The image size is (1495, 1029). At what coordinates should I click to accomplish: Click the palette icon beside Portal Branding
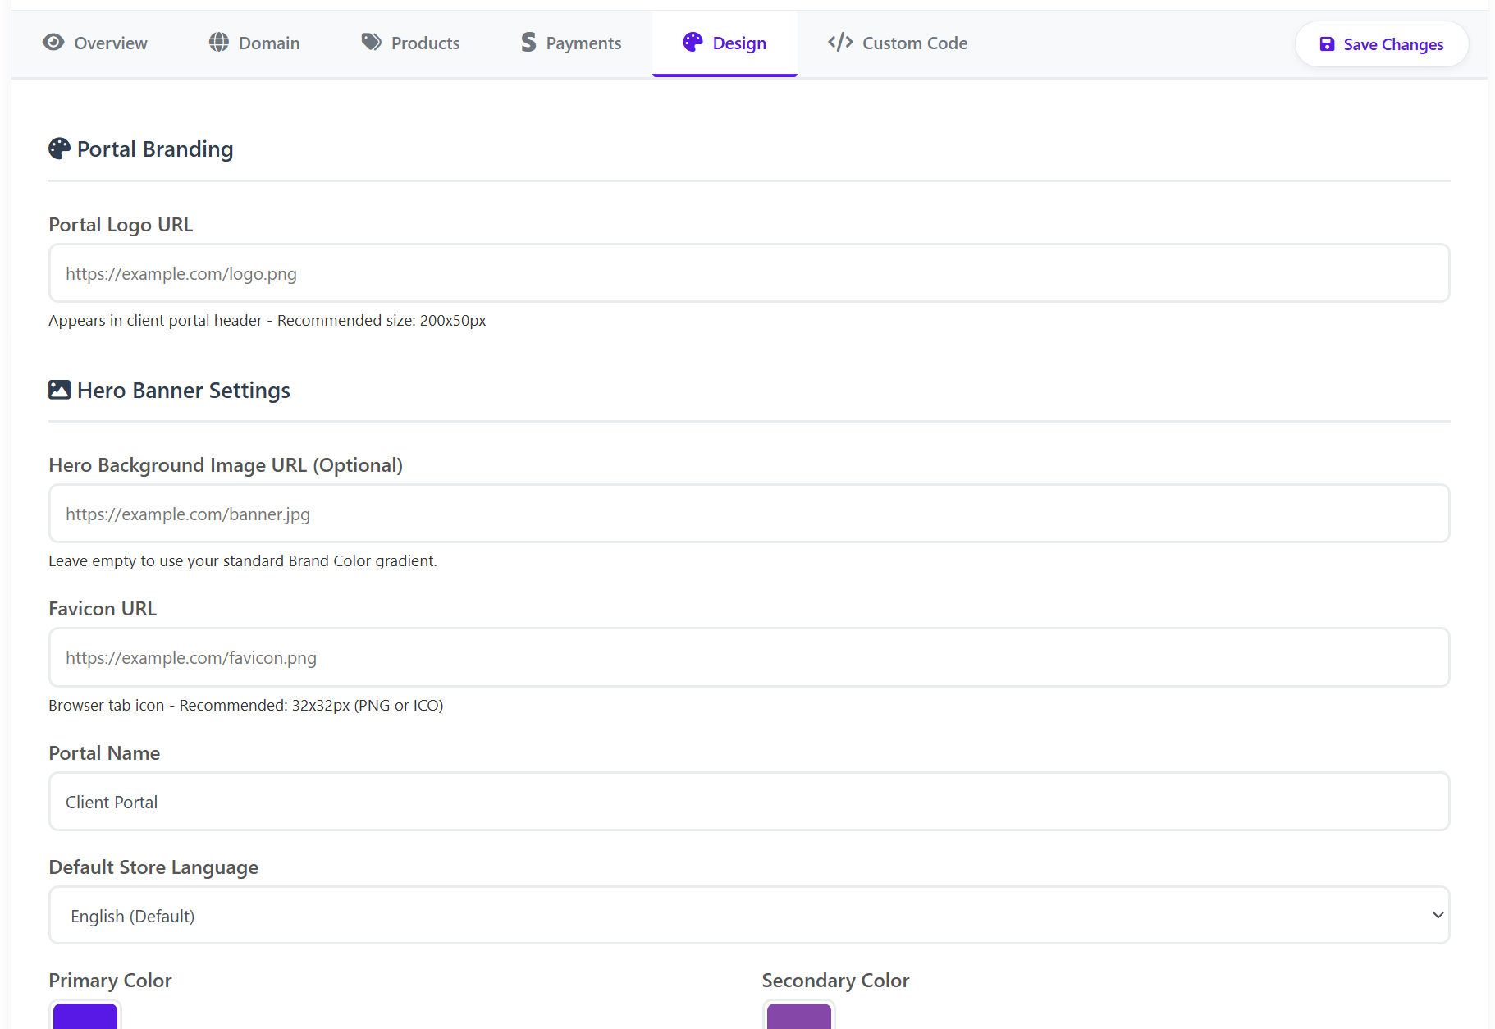point(59,149)
